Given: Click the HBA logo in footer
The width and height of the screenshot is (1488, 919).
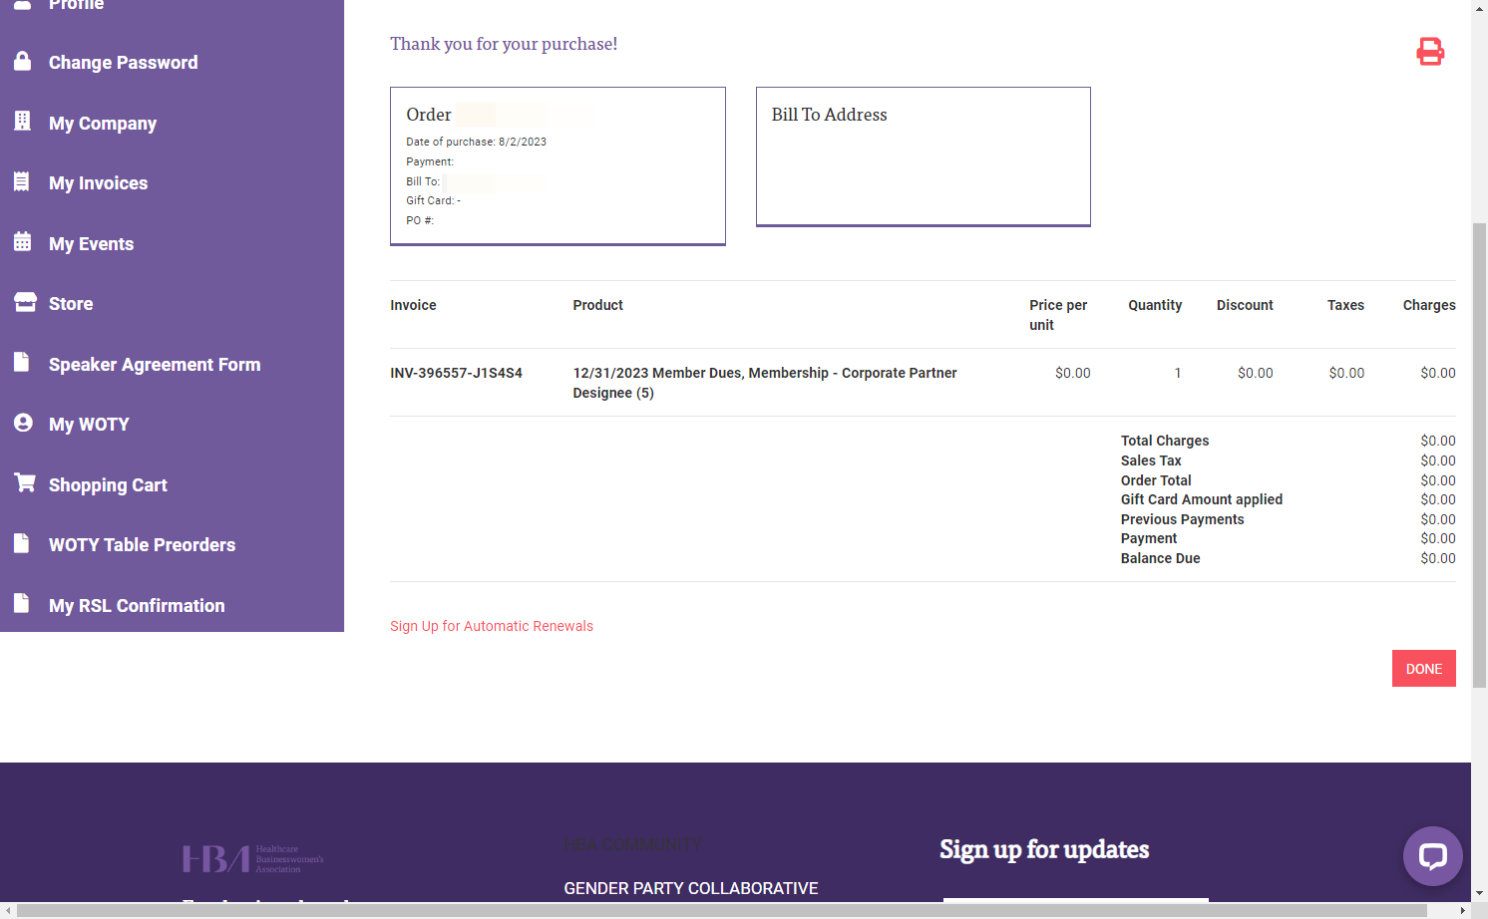Looking at the screenshot, I should pos(253,858).
